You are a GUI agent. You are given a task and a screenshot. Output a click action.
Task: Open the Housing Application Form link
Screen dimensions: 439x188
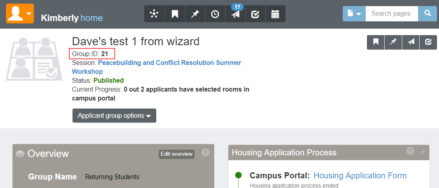point(360,175)
